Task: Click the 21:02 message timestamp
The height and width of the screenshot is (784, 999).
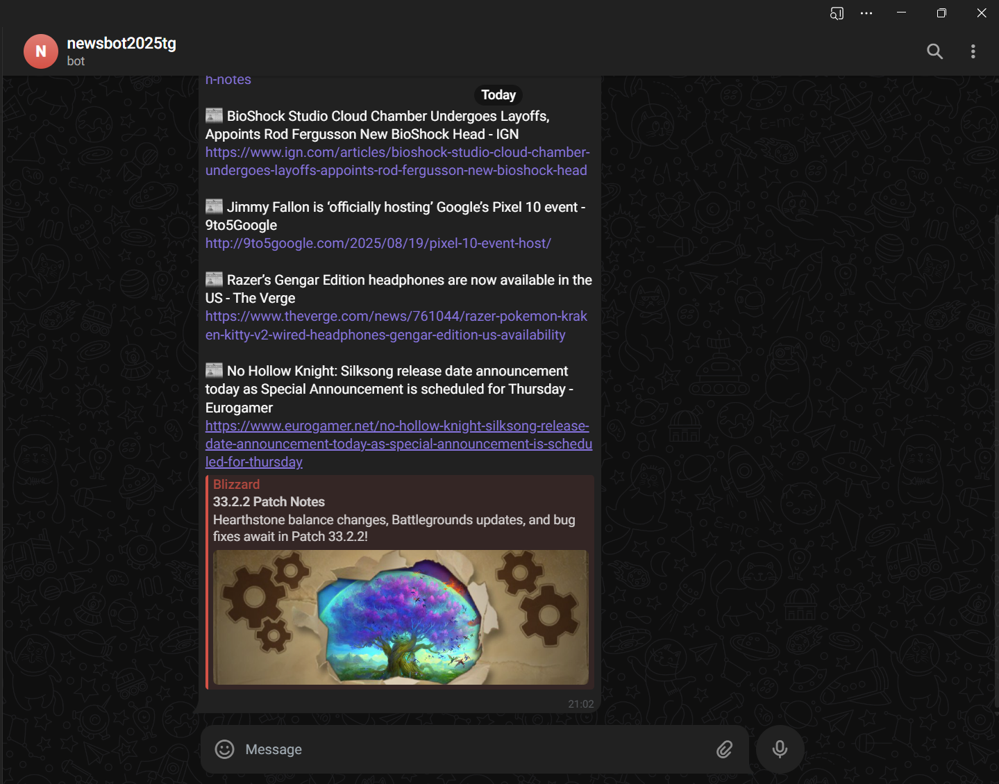Action: click(581, 704)
